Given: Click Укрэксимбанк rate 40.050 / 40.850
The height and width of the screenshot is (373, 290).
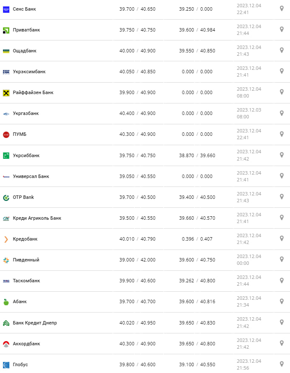Looking at the screenshot, I should 137,72.
